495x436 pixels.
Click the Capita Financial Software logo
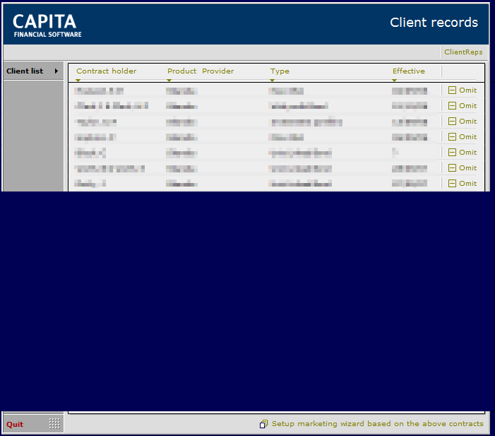click(x=47, y=26)
